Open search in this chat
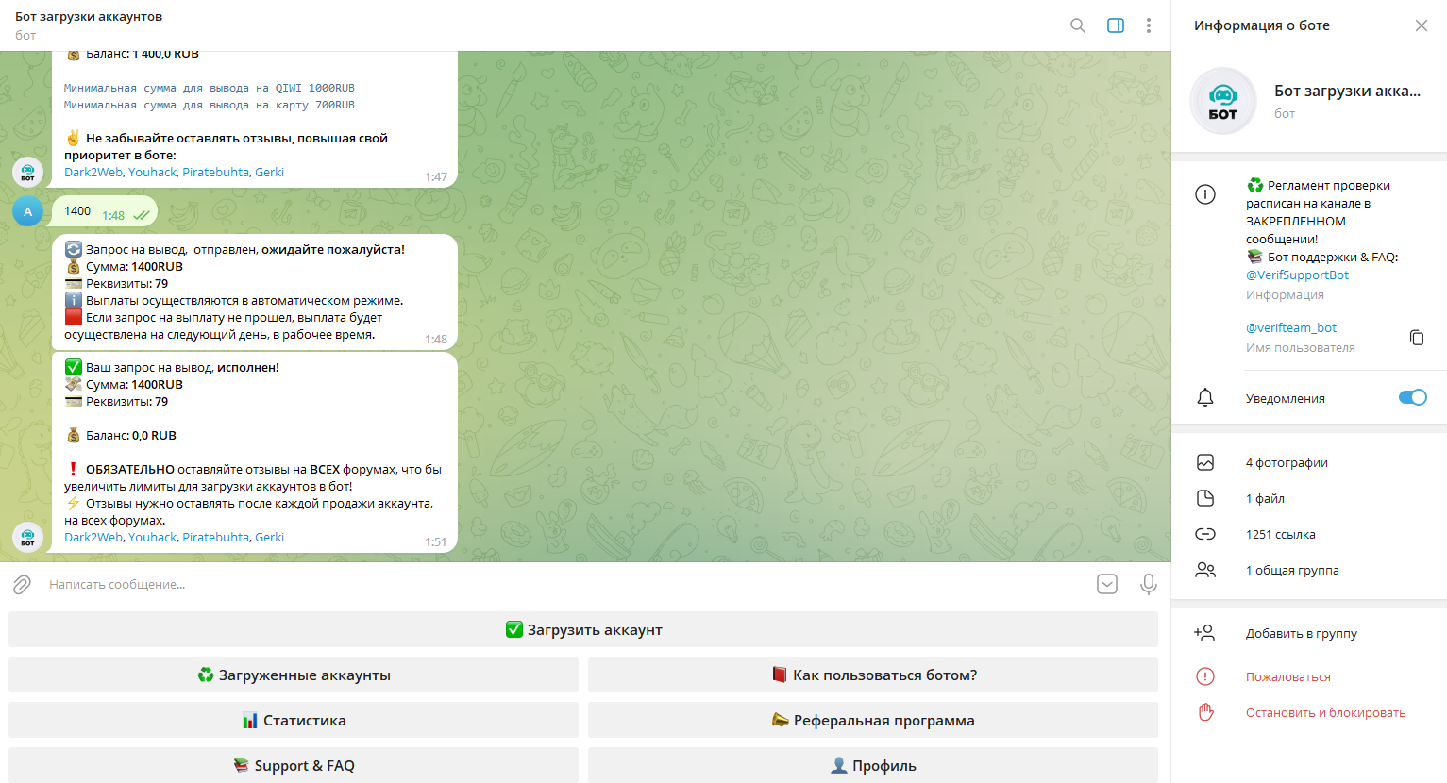 1077,25
